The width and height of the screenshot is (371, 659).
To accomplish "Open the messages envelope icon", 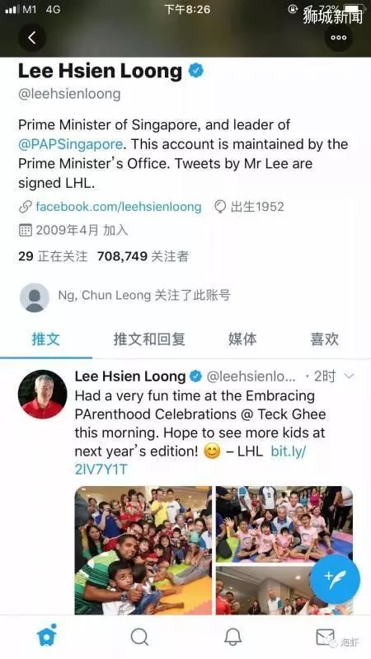I will [325, 637].
